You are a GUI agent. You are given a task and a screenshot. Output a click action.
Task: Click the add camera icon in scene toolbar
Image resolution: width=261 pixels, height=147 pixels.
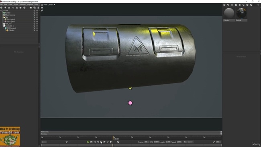tap(9, 8)
